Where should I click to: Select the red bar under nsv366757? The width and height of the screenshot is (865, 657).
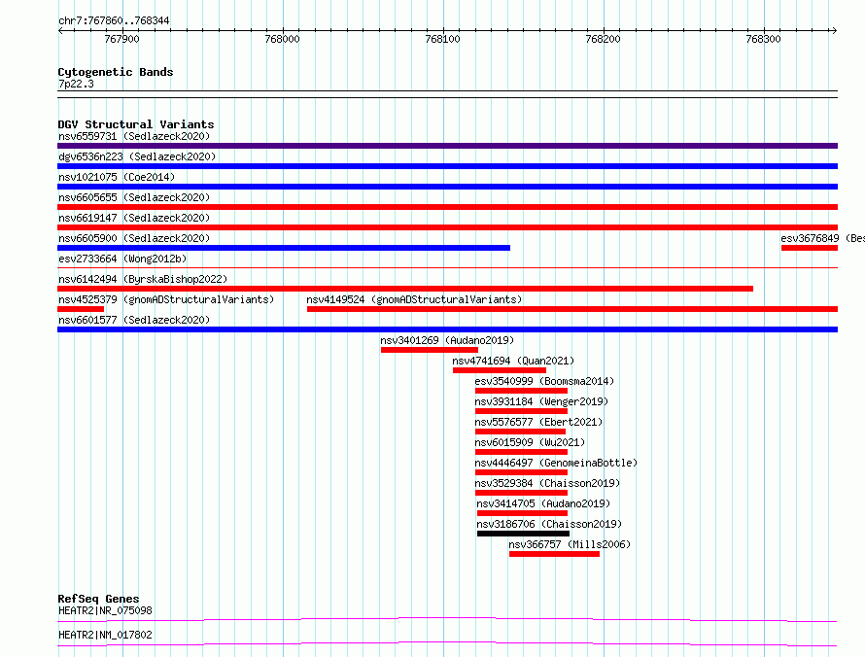pos(554,554)
